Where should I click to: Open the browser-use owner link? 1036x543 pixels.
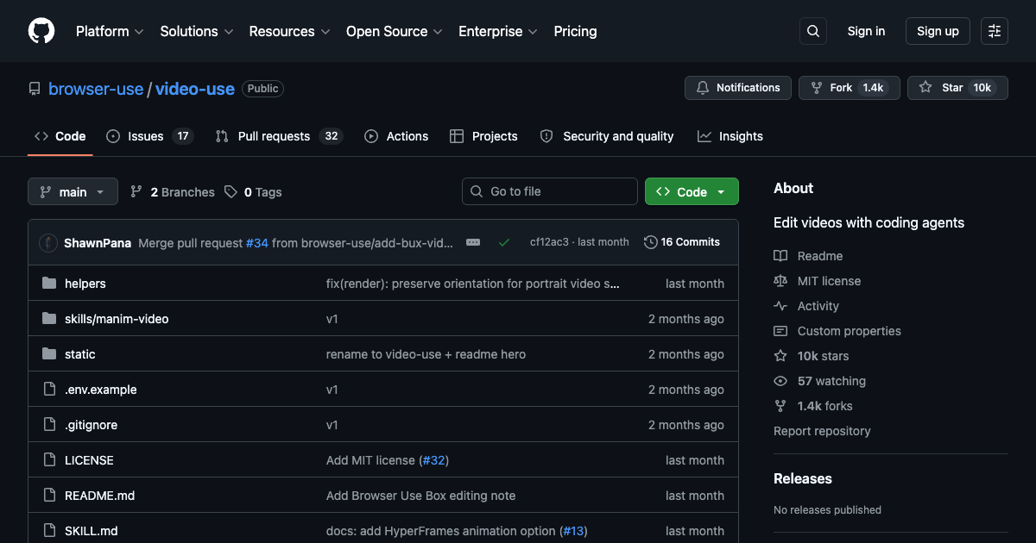(x=96, y=89)
